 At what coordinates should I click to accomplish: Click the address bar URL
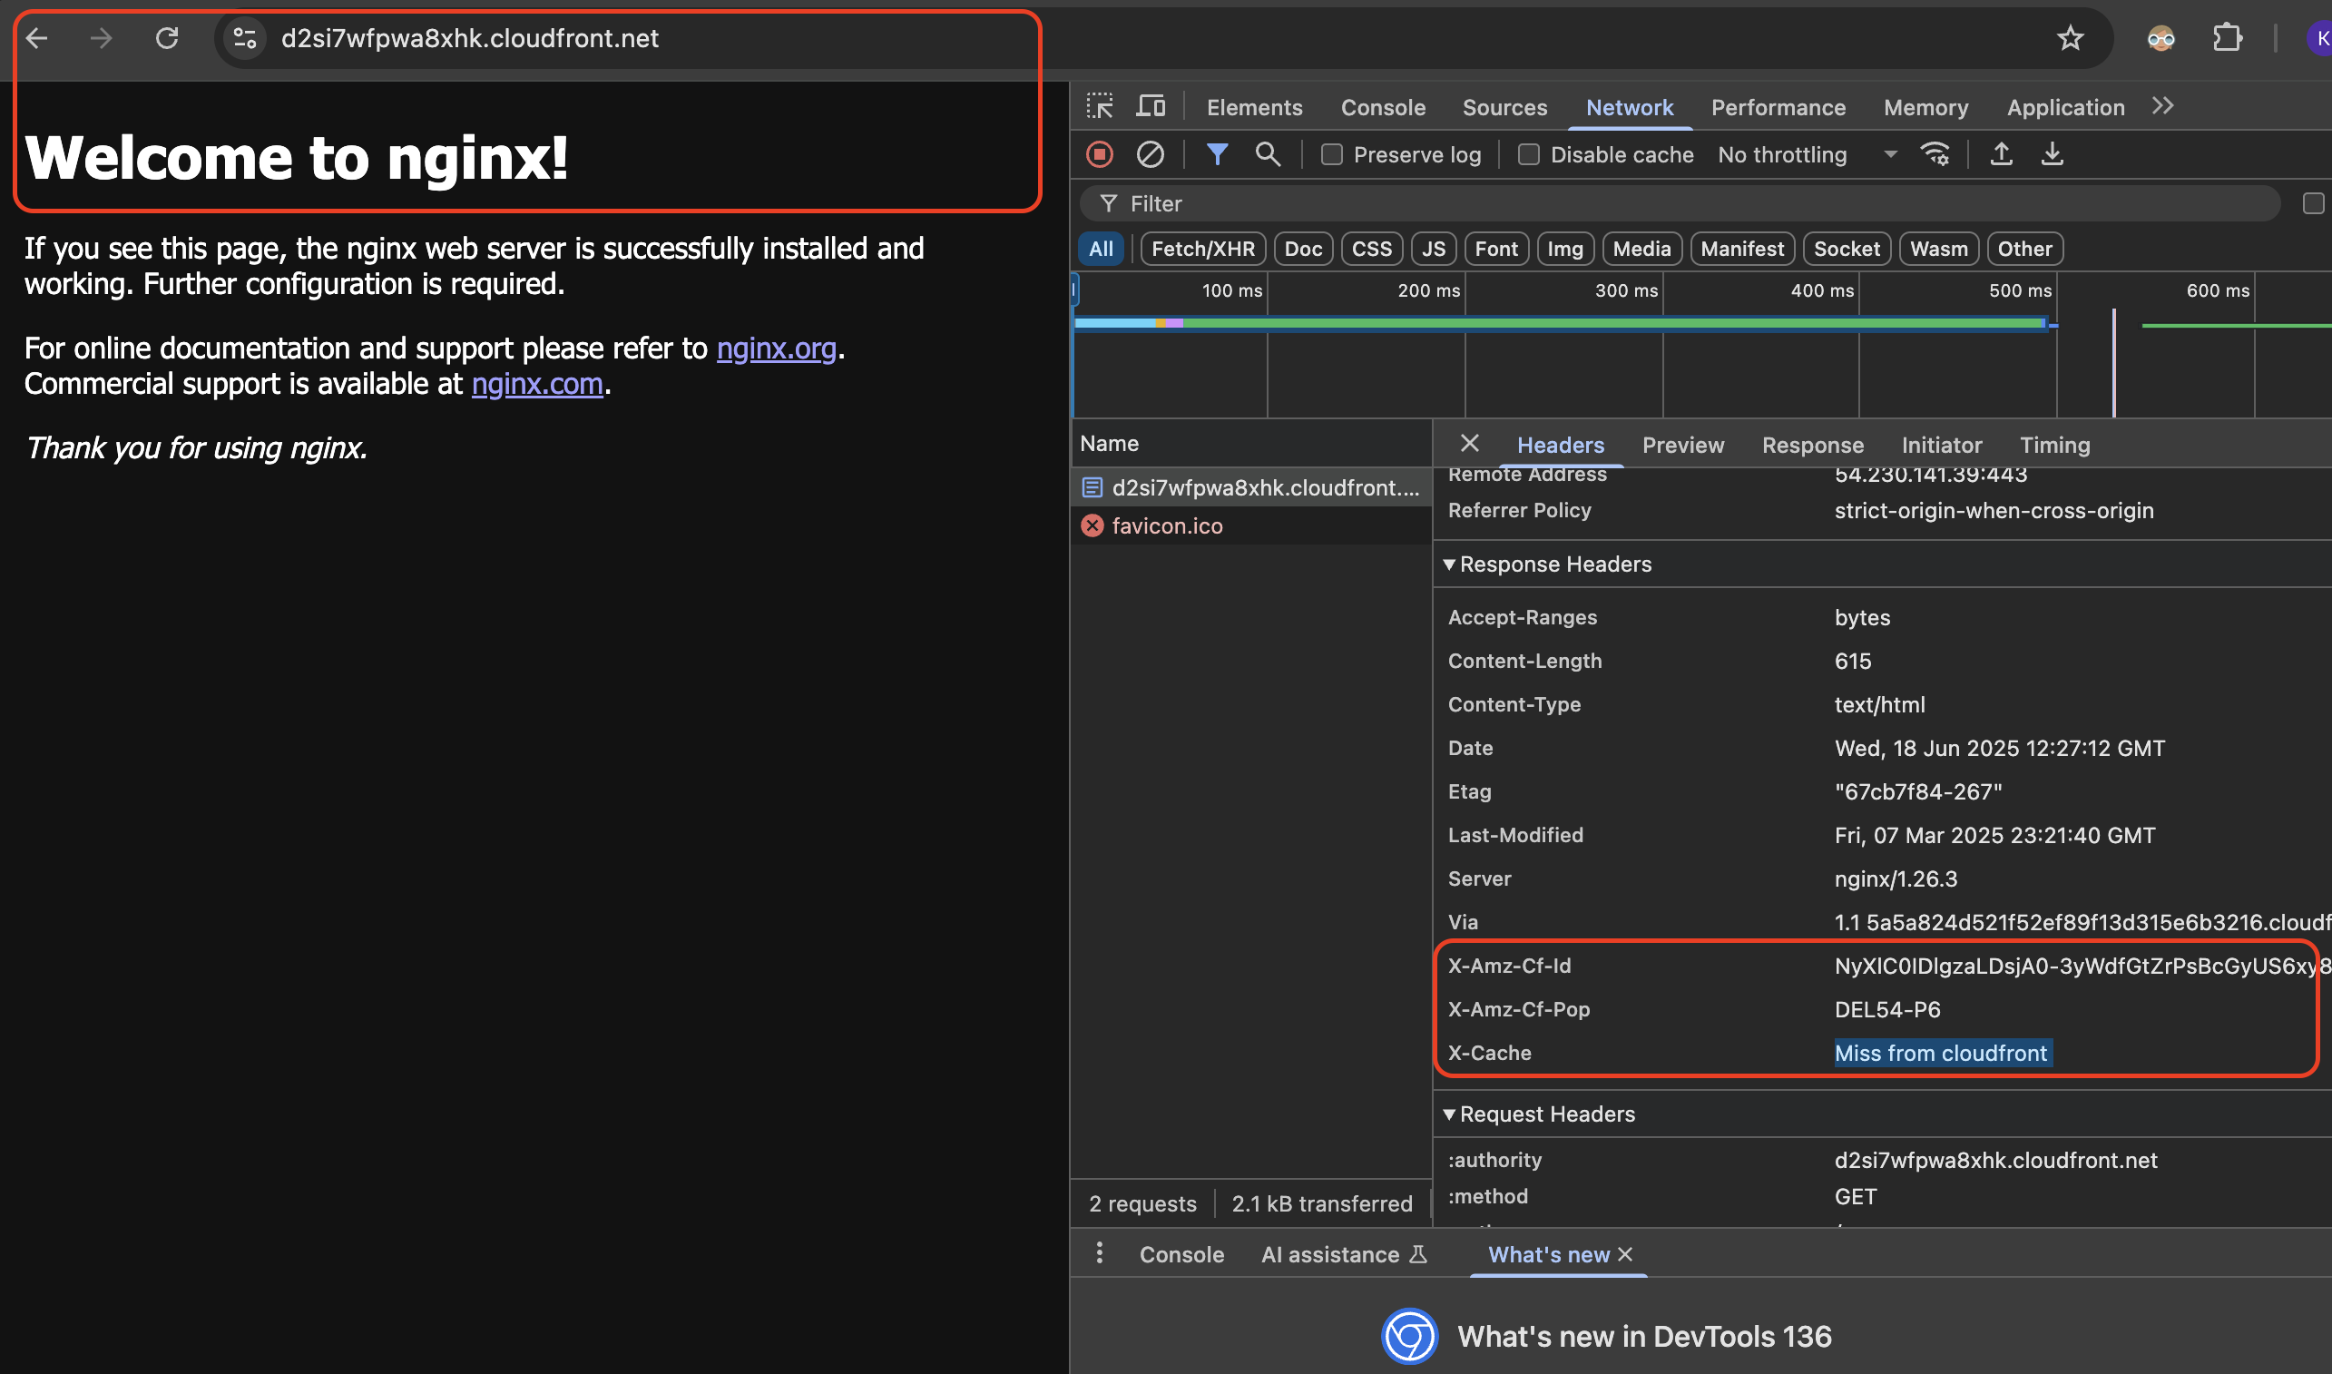pyautogui.click(x=469, y=38)
